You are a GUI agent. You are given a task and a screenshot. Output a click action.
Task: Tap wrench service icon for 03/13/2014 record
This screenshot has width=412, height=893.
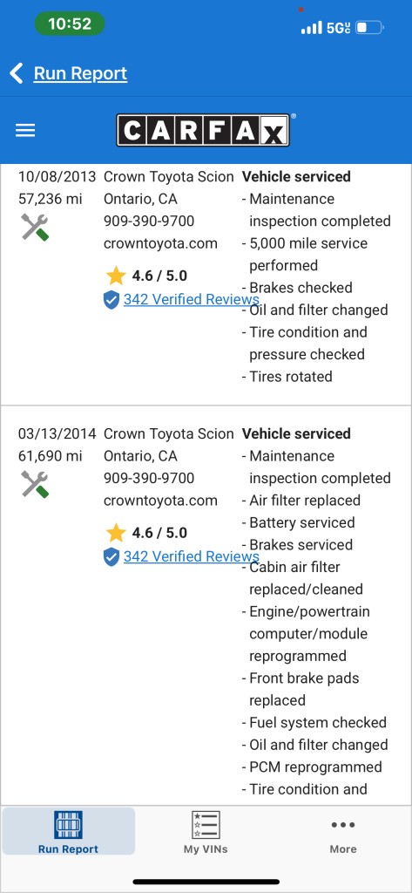click(35, 484)
